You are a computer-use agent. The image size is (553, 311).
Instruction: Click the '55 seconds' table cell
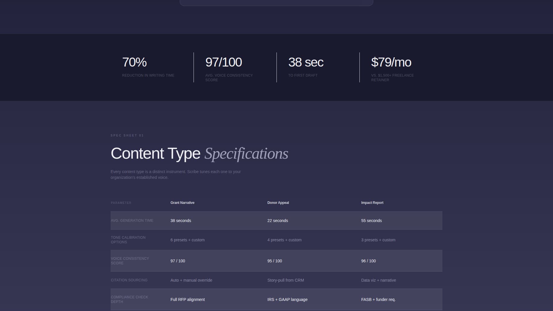(x=371, y=221)
